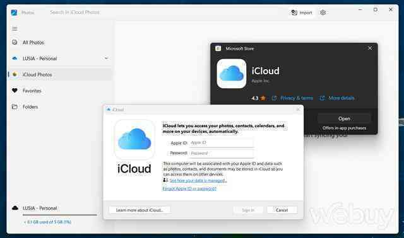Click the external link icon beside More details

point(322,98)
